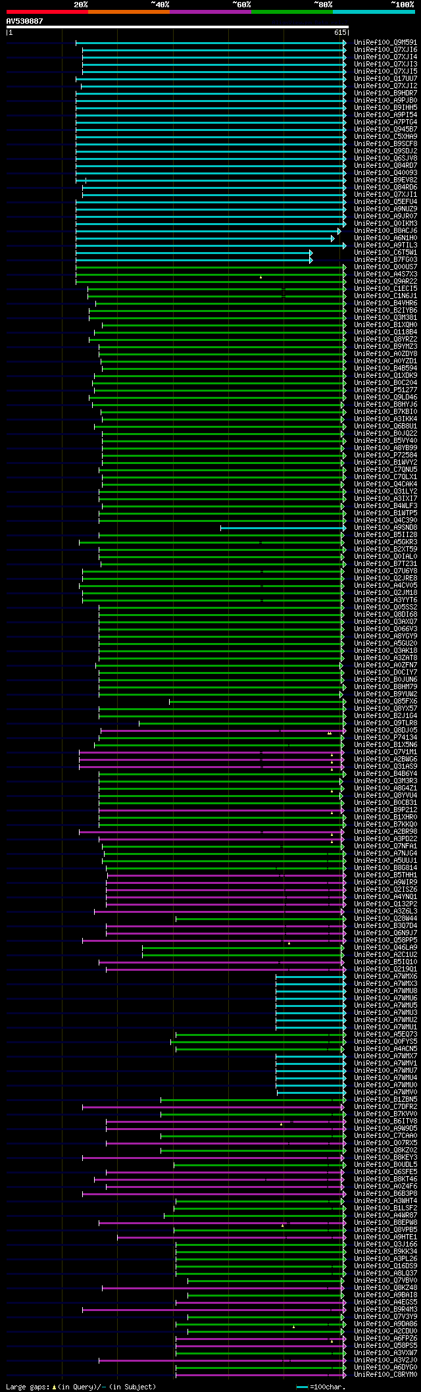Open hit UniRef100_B9HDR7
Image resolution: width=421 pixels, height=1392 pixels.
[385, 93]
